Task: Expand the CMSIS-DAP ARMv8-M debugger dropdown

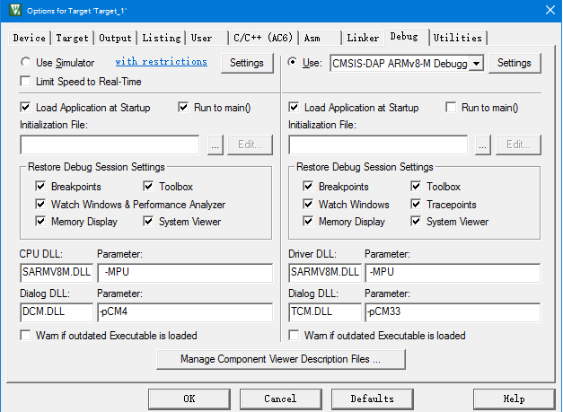Action: coord(476,64)
